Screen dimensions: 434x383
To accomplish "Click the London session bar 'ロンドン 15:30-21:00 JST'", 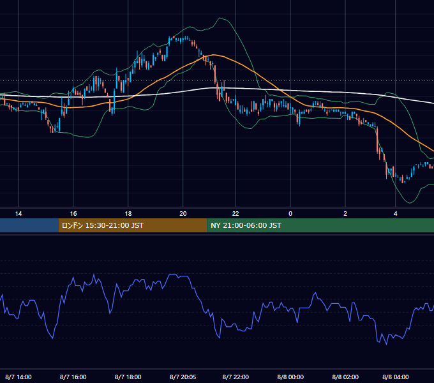I will pyautogui.click(x=133, y=225).
